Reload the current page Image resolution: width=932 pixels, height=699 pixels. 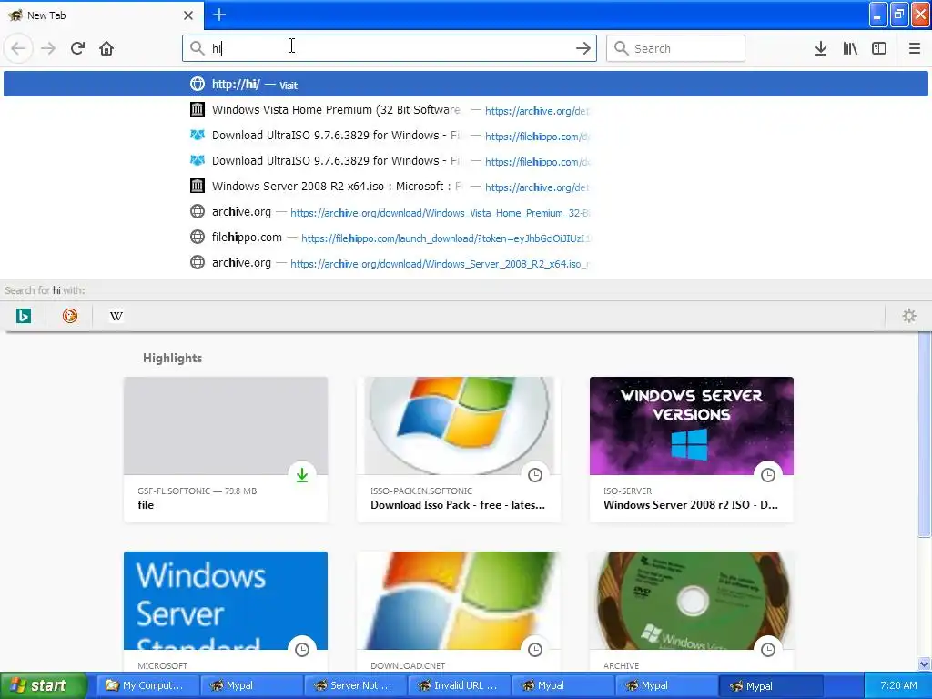[x=77, y=48]
